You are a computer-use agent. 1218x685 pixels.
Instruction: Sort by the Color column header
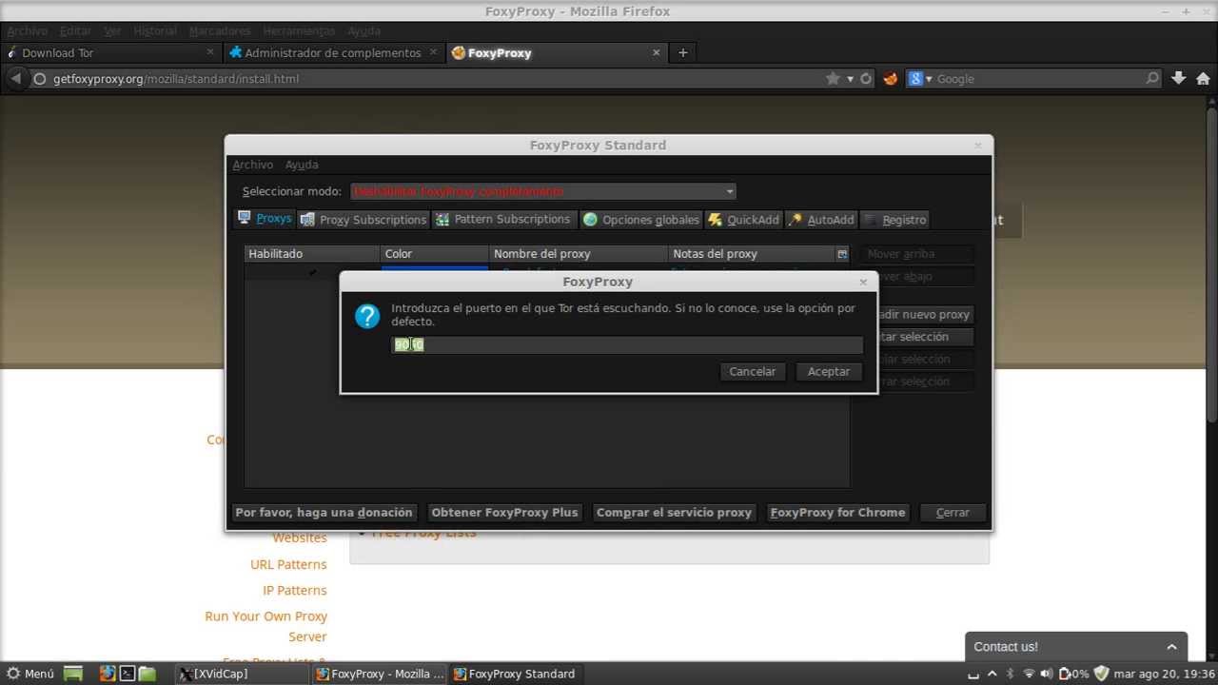point(435,254)
